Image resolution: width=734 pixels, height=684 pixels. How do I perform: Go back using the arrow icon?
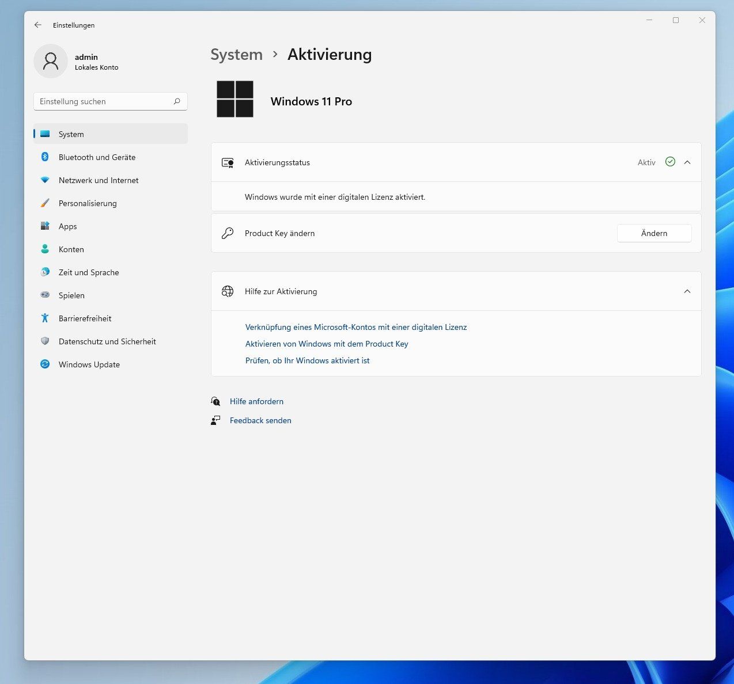click(x=38, y=25)
